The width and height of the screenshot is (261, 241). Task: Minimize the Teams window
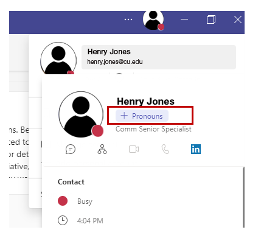click(x=184, y=19)
